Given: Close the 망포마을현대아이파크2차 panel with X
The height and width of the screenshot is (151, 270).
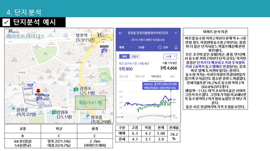Looking at the screenshot, I should [x=175, y=33].
